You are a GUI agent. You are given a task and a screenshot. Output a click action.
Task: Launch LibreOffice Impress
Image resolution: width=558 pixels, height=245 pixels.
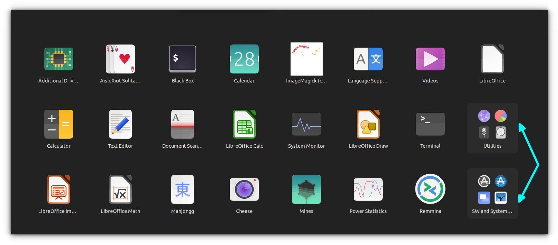[x=59, y=189]
